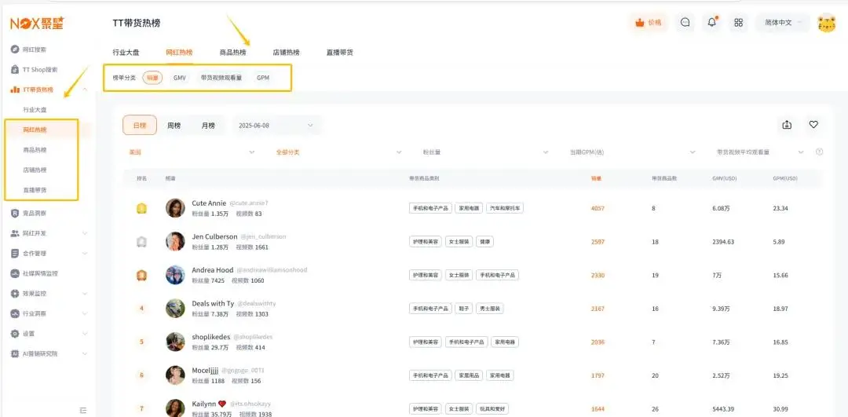
Task: Click the 网红开发 people icon
Action: click(15, 233)
